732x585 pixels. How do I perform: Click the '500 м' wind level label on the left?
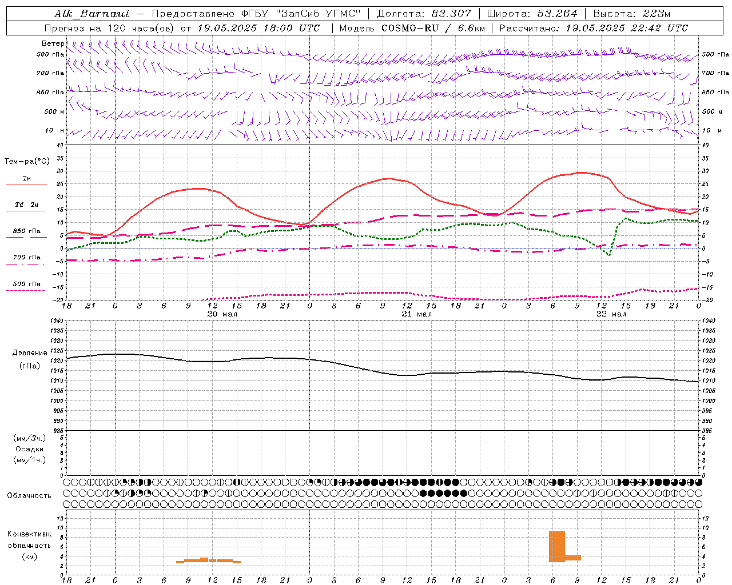tap(54, 111)
